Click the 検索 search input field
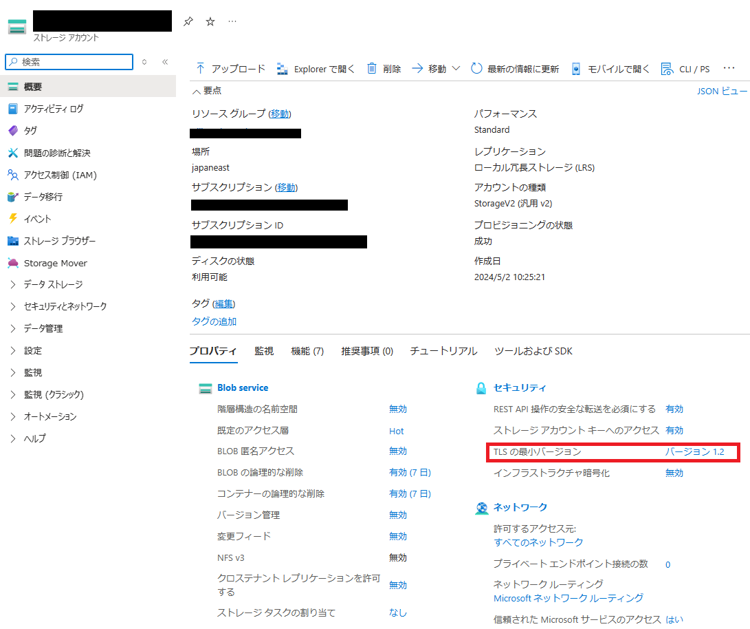This screenshot has height=629, width=750. pyautogui.click(x=69, y=62)
